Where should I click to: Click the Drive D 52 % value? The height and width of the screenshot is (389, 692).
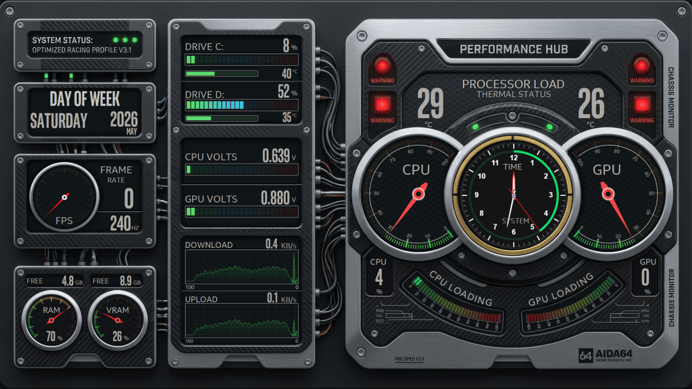[287, 91]
